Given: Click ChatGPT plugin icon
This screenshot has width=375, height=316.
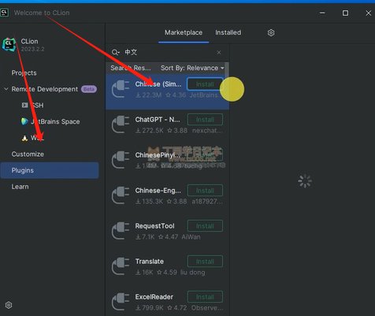Looking at the screenshot, I should 121,125.
